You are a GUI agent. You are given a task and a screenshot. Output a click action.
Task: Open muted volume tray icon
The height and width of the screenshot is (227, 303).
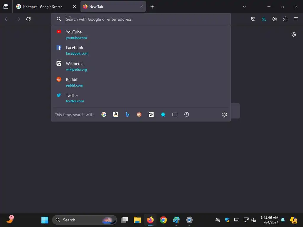click(254, 220)
